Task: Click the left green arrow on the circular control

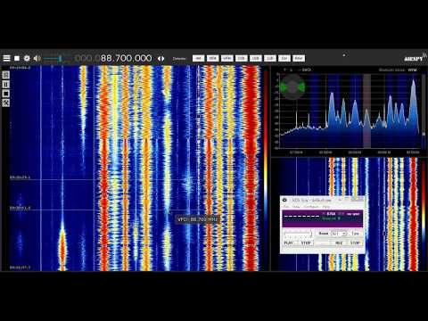Action: click(x=284, y=87)
